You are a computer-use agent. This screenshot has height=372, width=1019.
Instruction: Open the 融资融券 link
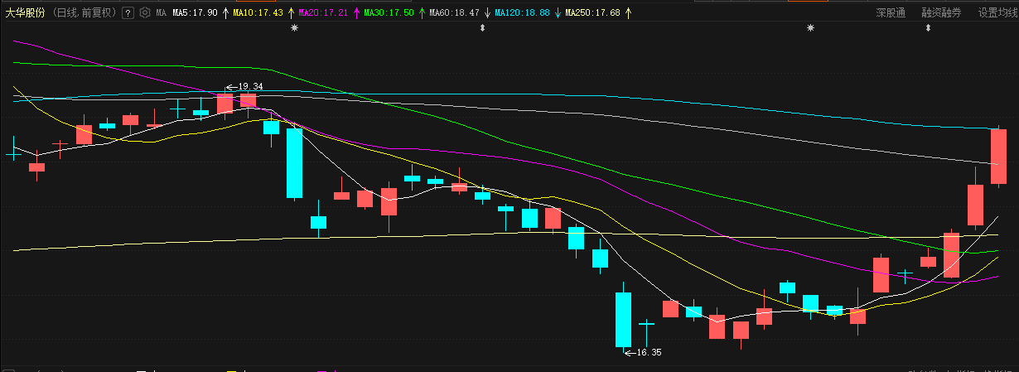pyautogui.click(x=941, y=12)
